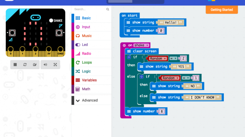245x137 pixels.
Task: Click grid icon on show string NO block
Action: (x=154, y=86)
